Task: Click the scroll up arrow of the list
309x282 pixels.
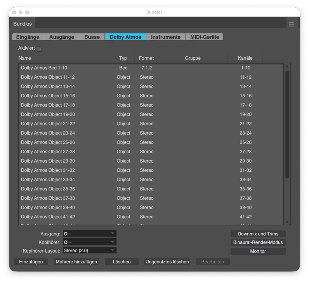Action: (287, 66)
